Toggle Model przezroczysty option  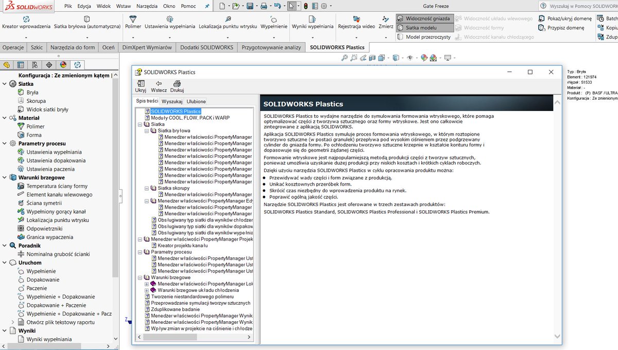[x=425, y=37]
